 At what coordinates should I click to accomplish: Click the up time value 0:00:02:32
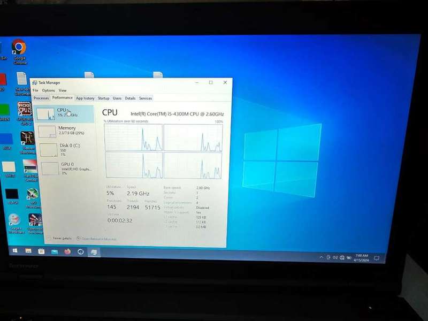119,220
